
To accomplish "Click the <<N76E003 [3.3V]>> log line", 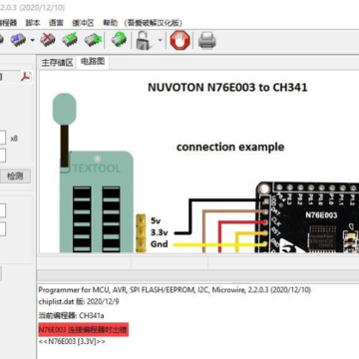I will coord(72,341).
